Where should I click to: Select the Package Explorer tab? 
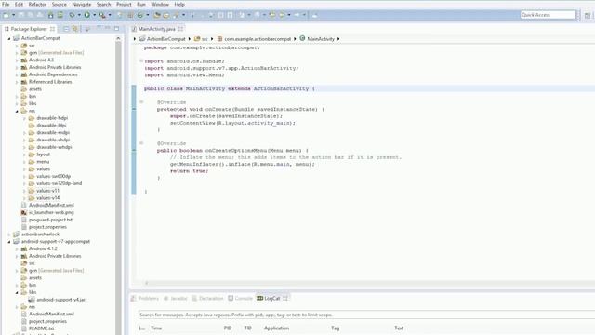click(29, 29)
